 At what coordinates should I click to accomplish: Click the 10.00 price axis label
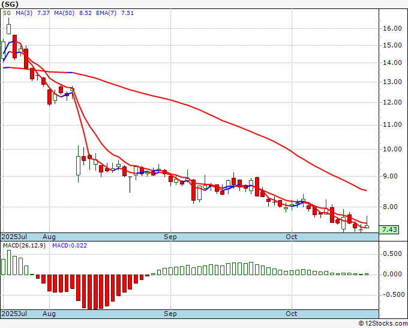[392, 149]
